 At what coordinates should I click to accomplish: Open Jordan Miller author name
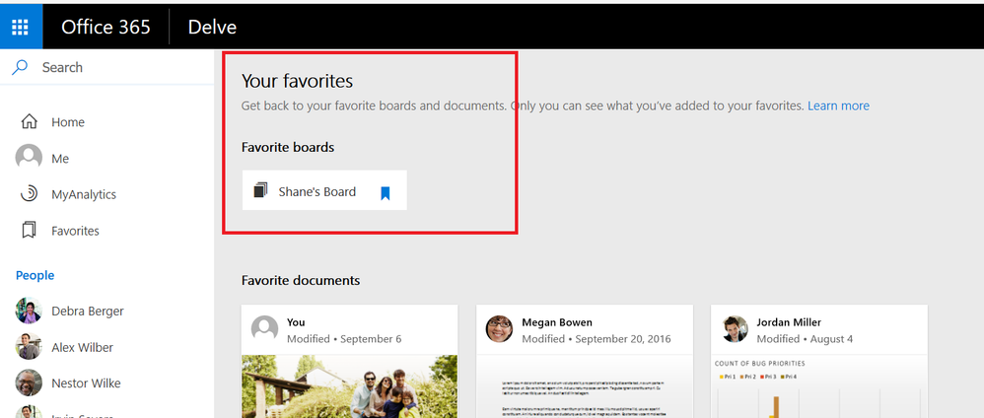(789, 322)
